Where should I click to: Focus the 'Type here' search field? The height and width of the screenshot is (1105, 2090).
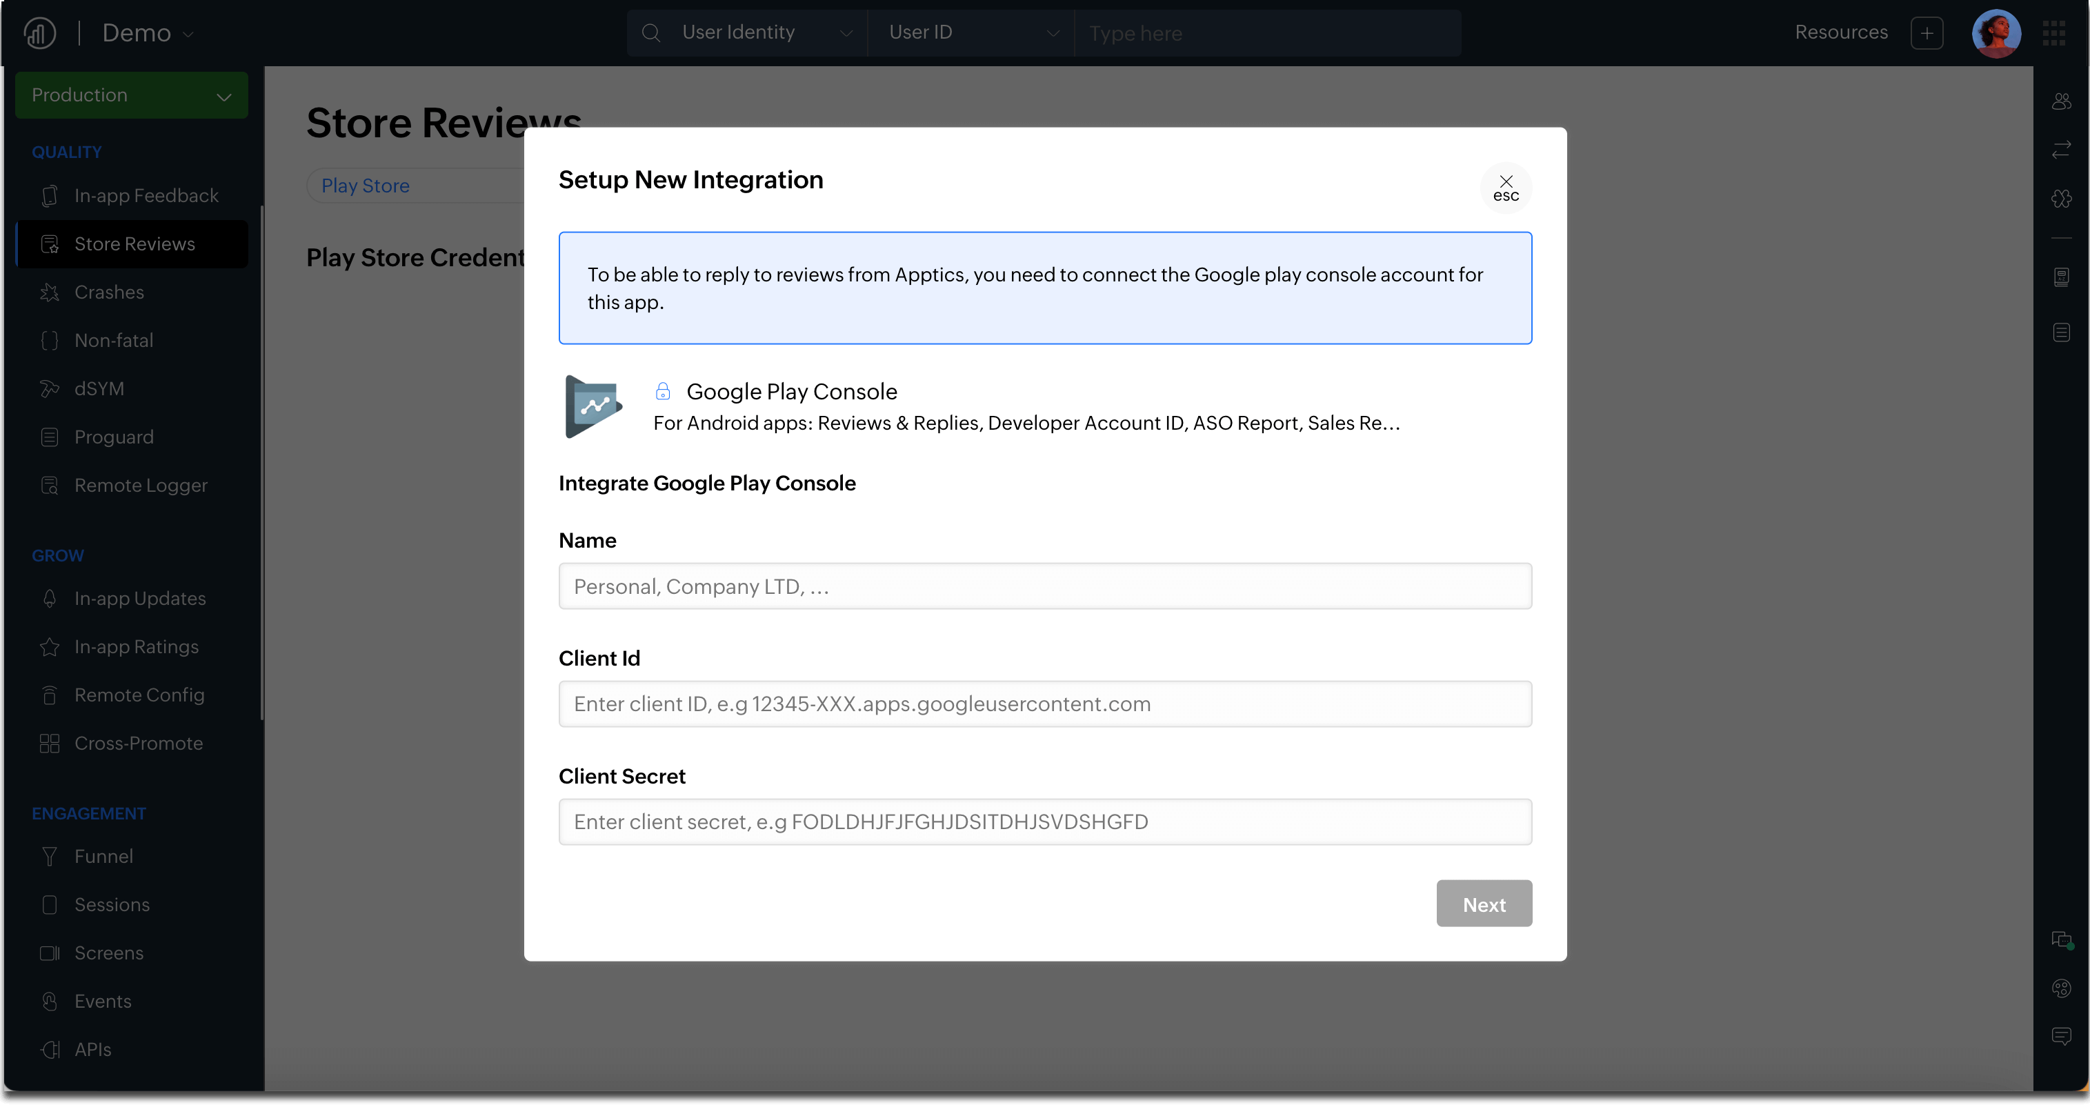(x=1268, y=33)
